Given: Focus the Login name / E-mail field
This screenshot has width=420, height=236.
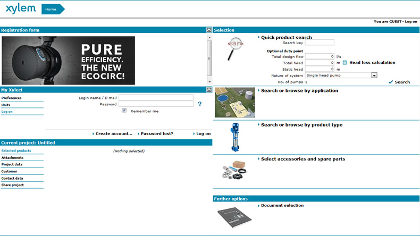Looking at the screenshot, I should pyautogui.click(x=156, y=97).
